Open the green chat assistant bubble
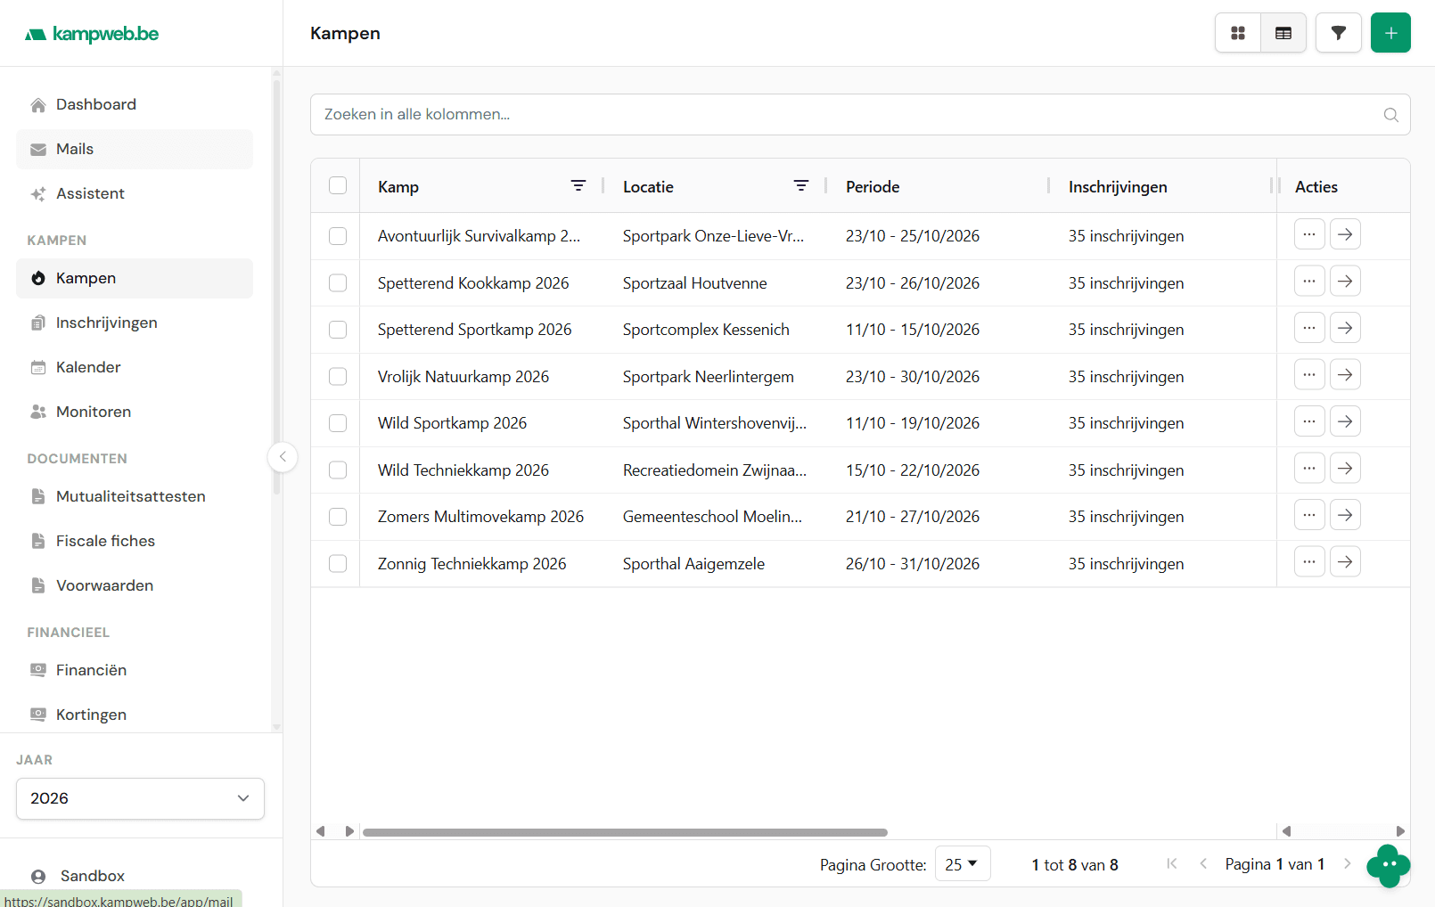The height and width of the screenshot is (907, 1435). click(1389, 865)
